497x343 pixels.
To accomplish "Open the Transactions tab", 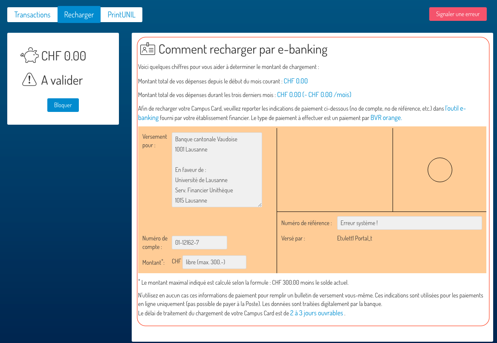I will 32,15.
